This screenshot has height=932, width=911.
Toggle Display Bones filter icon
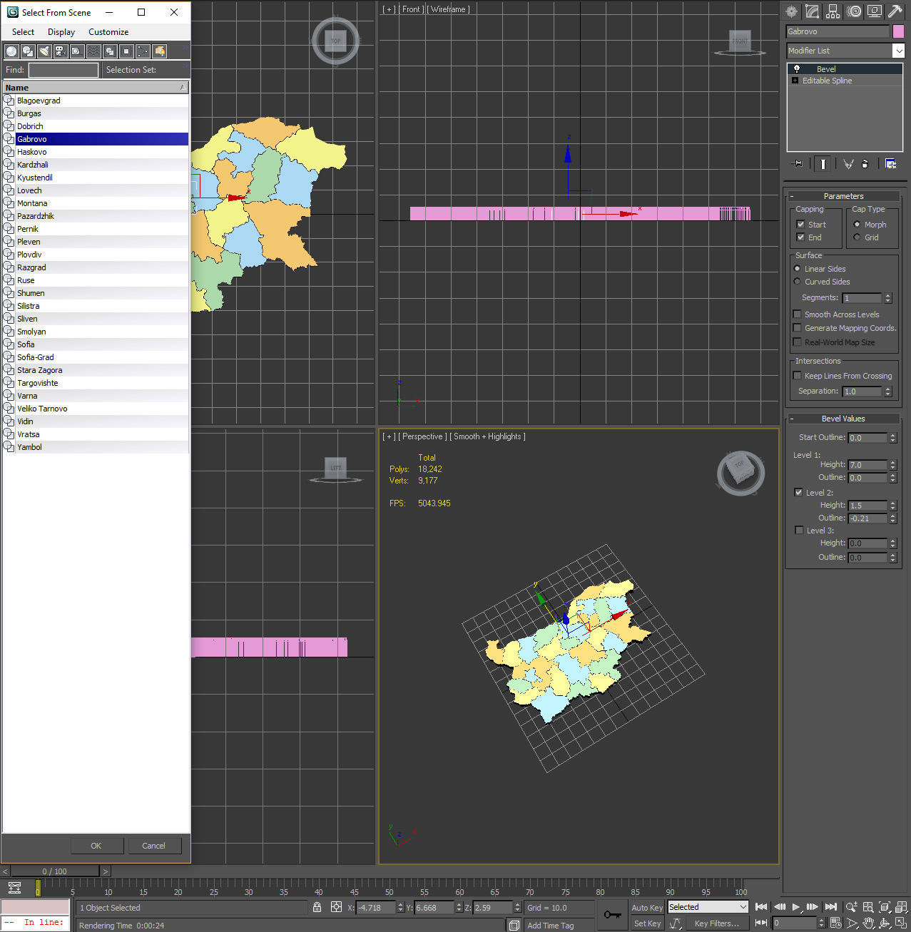pyautogui.click(x=143, y=51)
